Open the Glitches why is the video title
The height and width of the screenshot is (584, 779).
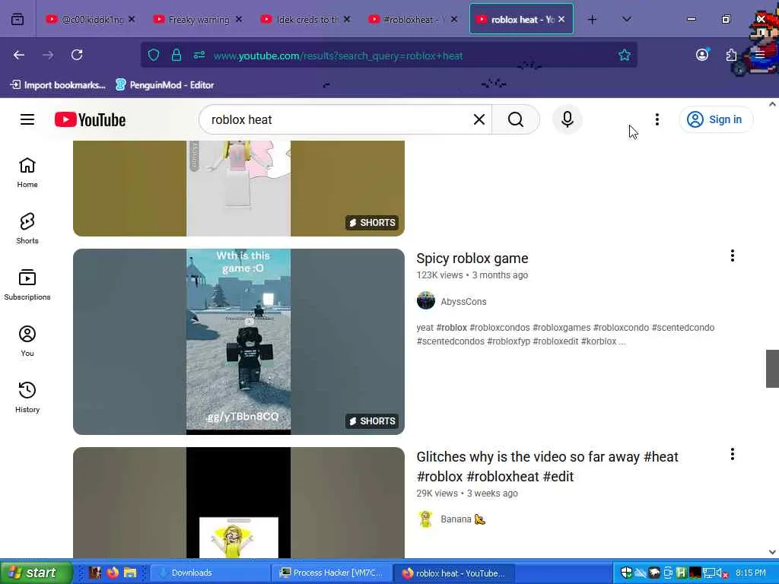547,466
